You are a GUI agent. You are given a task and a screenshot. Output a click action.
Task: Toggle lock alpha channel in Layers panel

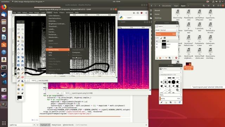[165, 38]
